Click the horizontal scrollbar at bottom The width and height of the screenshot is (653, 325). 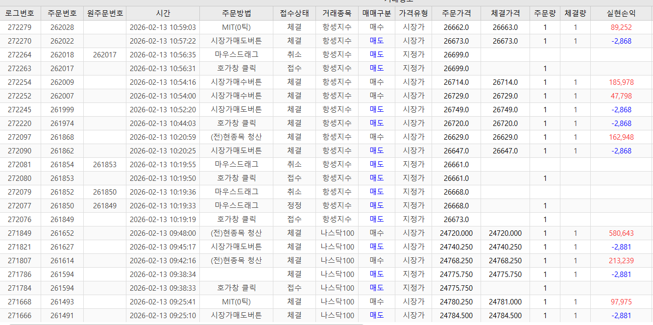click(186, 324)
